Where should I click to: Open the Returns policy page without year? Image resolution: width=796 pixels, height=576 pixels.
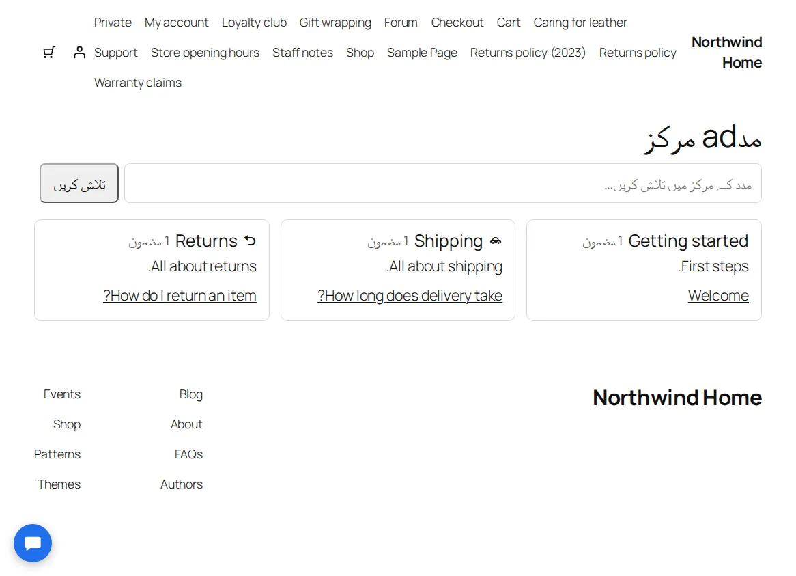pyautogui.click(x=638, y=53)
